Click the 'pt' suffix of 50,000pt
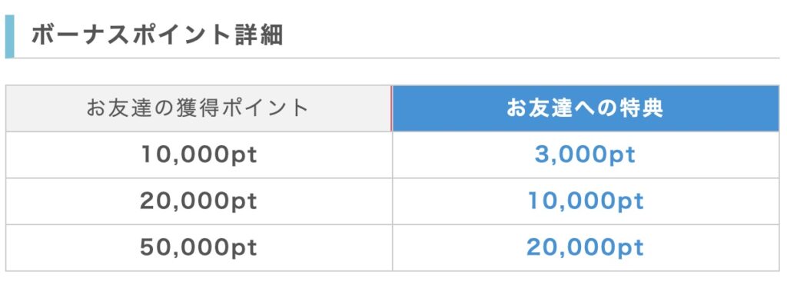 (x=243, y=249)
